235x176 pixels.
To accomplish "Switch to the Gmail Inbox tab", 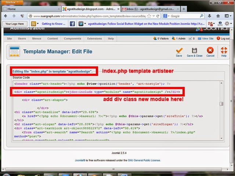I will (151, 9).
